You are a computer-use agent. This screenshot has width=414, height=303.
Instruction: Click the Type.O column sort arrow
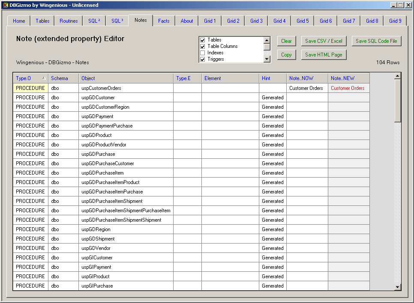(44, 78)
